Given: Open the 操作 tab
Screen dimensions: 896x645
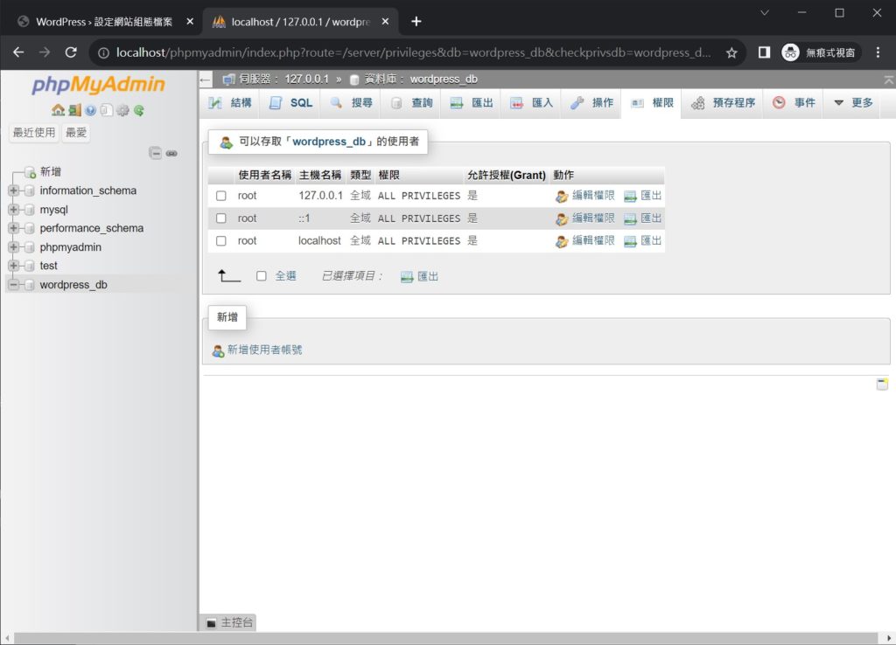Looking at the screenshot, I should (591, 103).
